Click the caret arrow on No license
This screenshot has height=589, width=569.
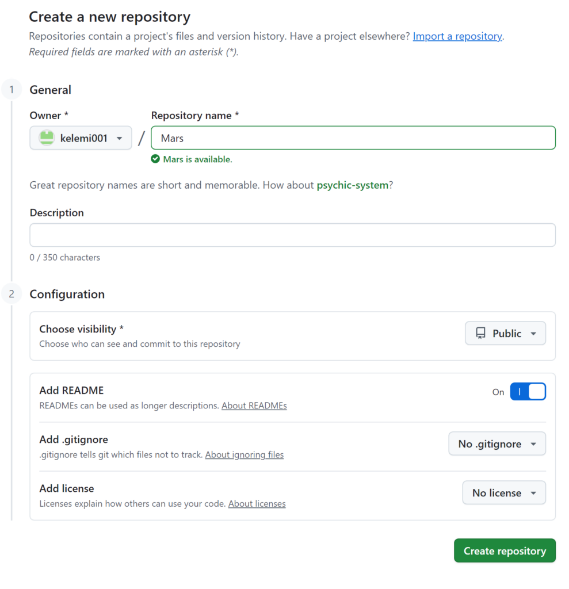[x=533, y=494]
